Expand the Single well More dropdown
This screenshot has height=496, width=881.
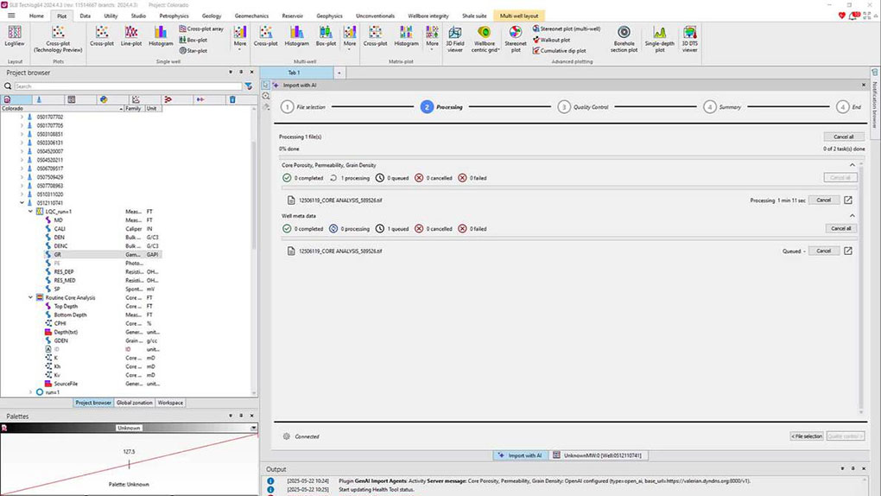pos(240,38)
